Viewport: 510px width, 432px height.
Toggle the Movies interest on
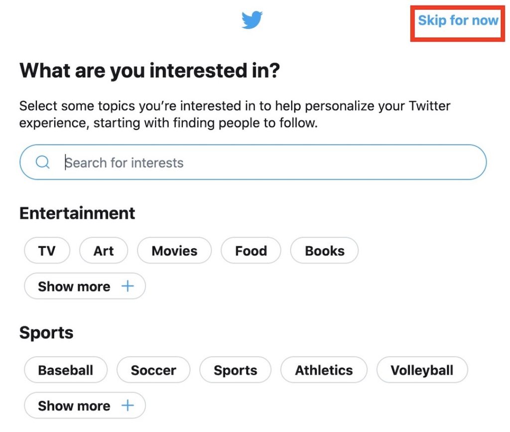tap(174, 251)
